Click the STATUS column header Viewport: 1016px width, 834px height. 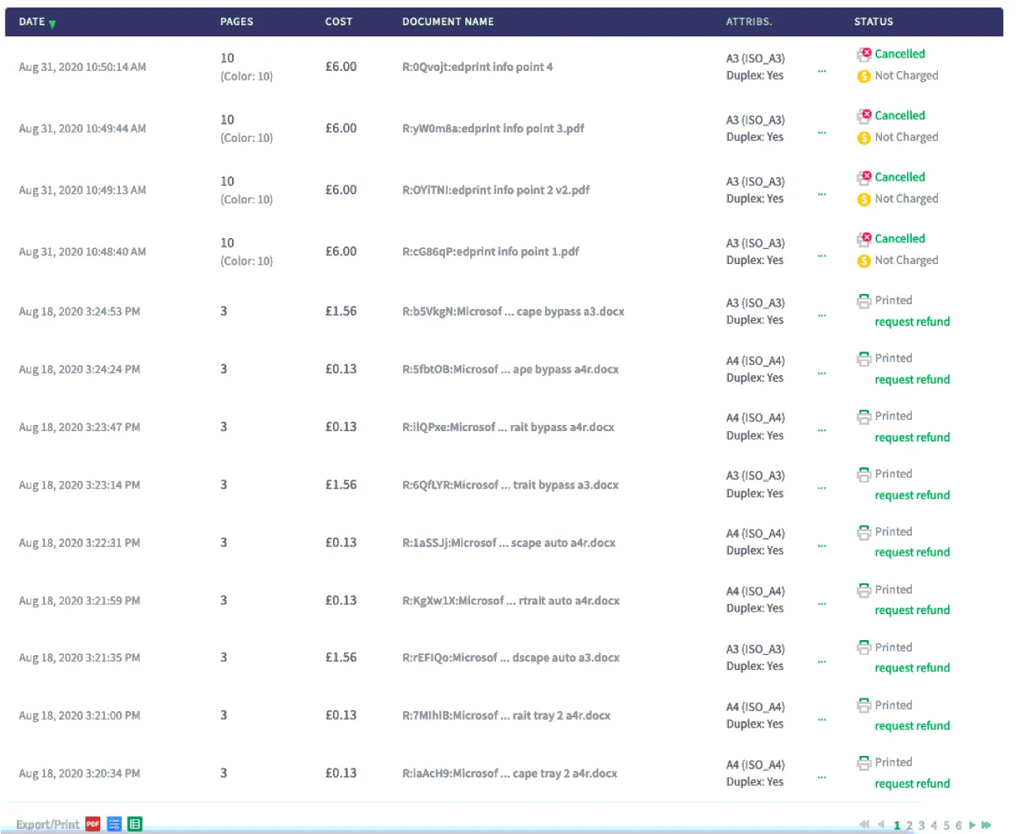[873, 22]
